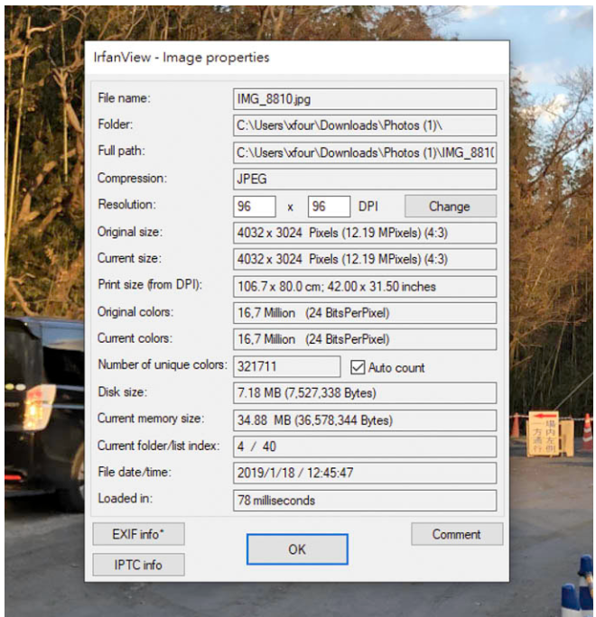Click the Comment button
This screenshot has width=596, height=617.
click(456, 534)
